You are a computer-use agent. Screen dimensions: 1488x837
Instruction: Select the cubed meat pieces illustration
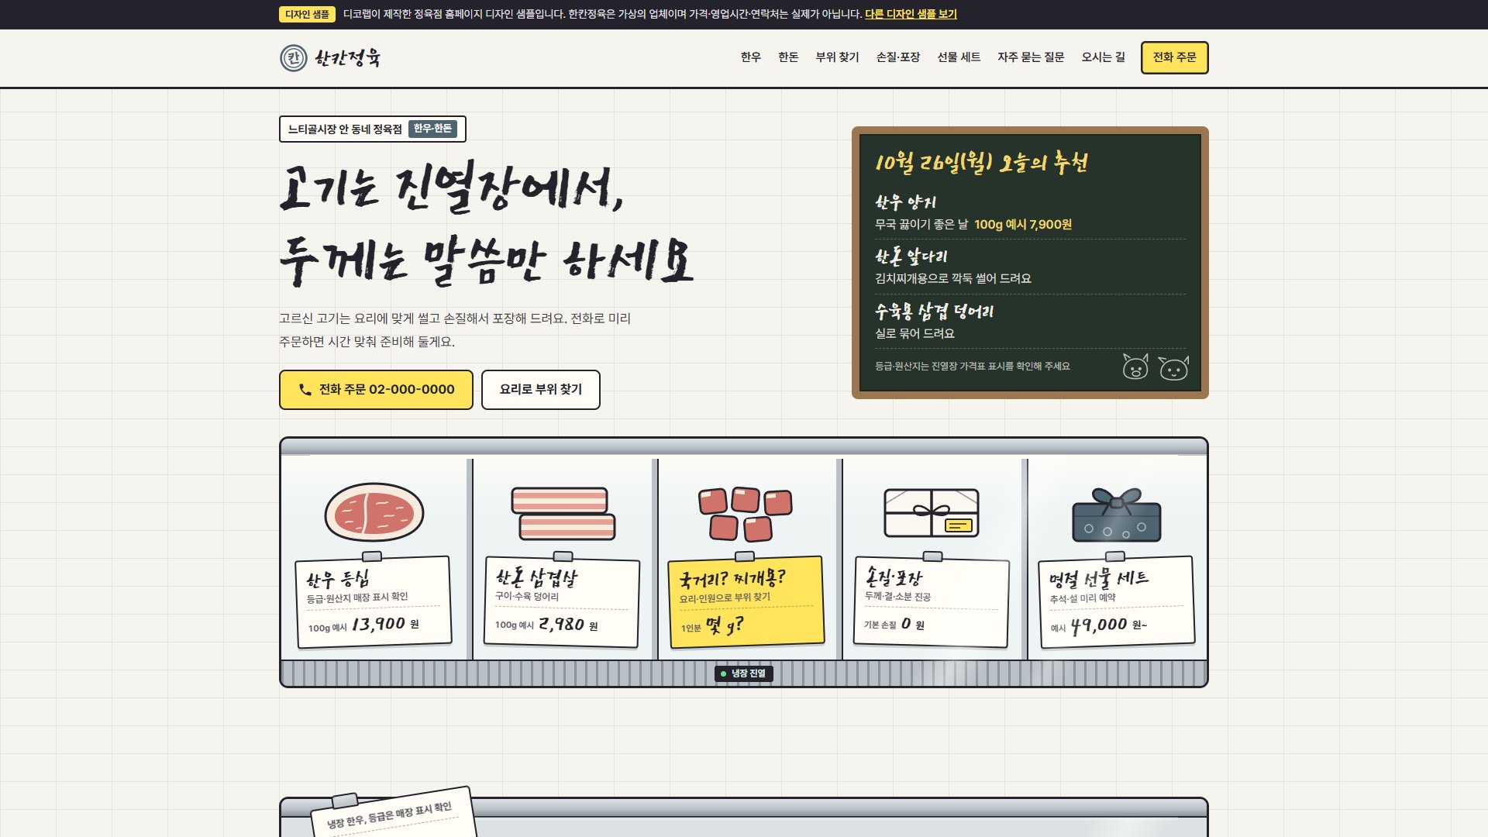745,514
